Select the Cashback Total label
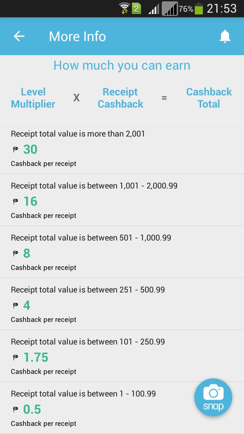The width and height of the screenshot is (244, 434). point(209,98)
